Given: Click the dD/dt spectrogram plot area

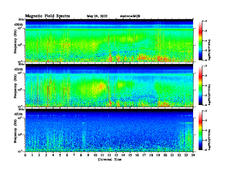Looking at the screenshot, I should coord(109,85).
